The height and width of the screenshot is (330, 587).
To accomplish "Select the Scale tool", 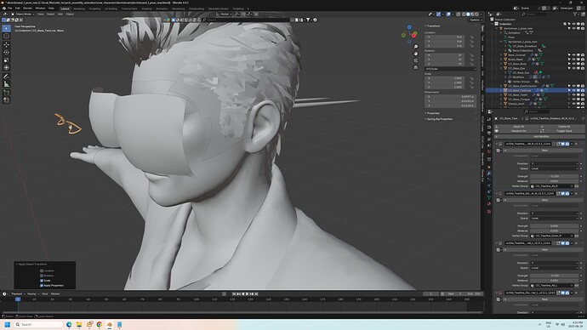I will [x=6, y=60].
